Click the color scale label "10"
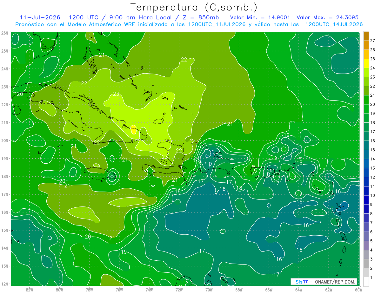381x294 pixels. [372, 195]
